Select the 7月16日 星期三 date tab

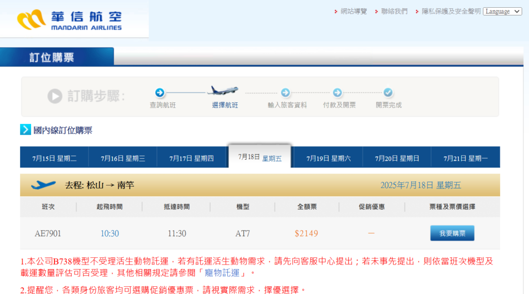[x=123, y=158]
